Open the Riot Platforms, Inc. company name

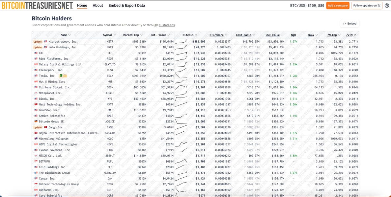tap(54, 59)
